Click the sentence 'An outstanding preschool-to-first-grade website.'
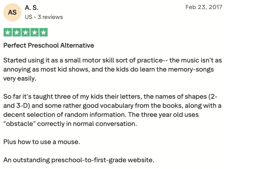This screenshot has height=169, width=262. (79, 160)
